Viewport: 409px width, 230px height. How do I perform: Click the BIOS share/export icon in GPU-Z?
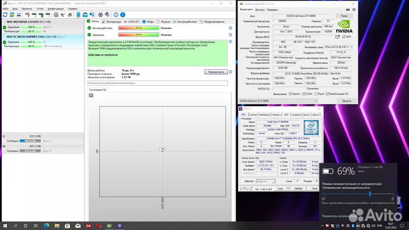(x=337, y=37)
